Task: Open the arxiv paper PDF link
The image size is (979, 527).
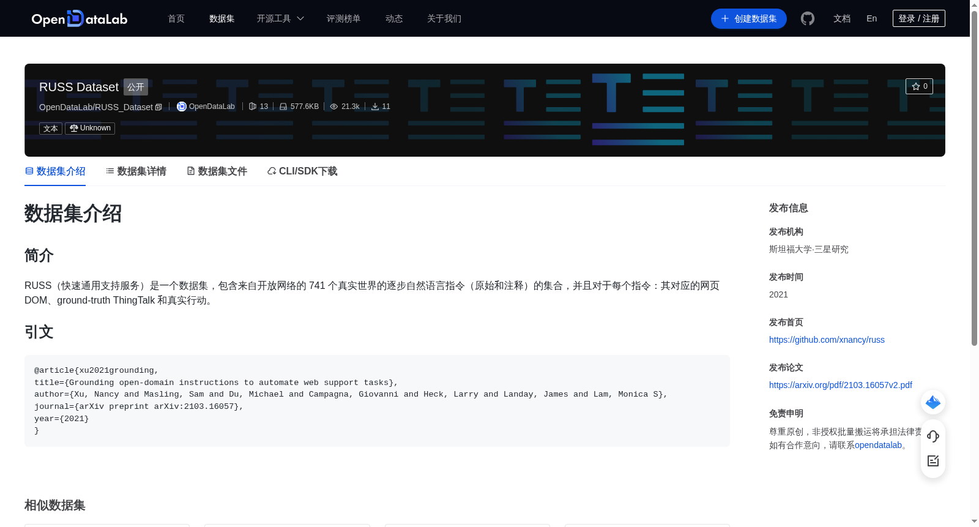Action: [x=841, y=385]
